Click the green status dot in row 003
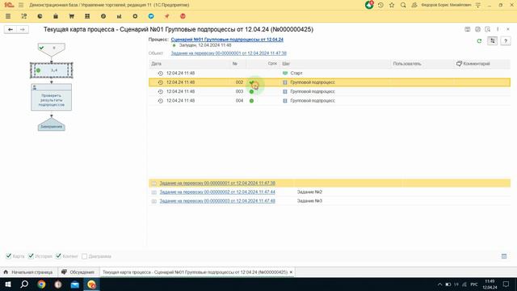The width and height of the screenshot is (517, 291). pos(251,91)
